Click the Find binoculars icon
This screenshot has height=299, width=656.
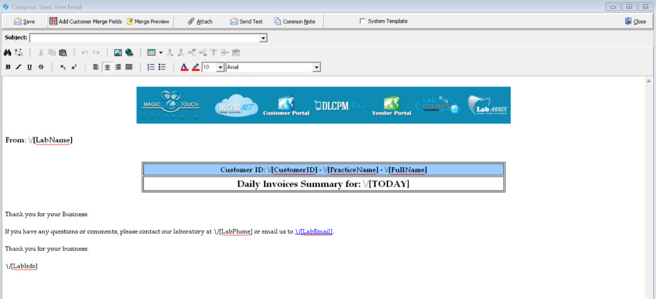coord(8,53)
